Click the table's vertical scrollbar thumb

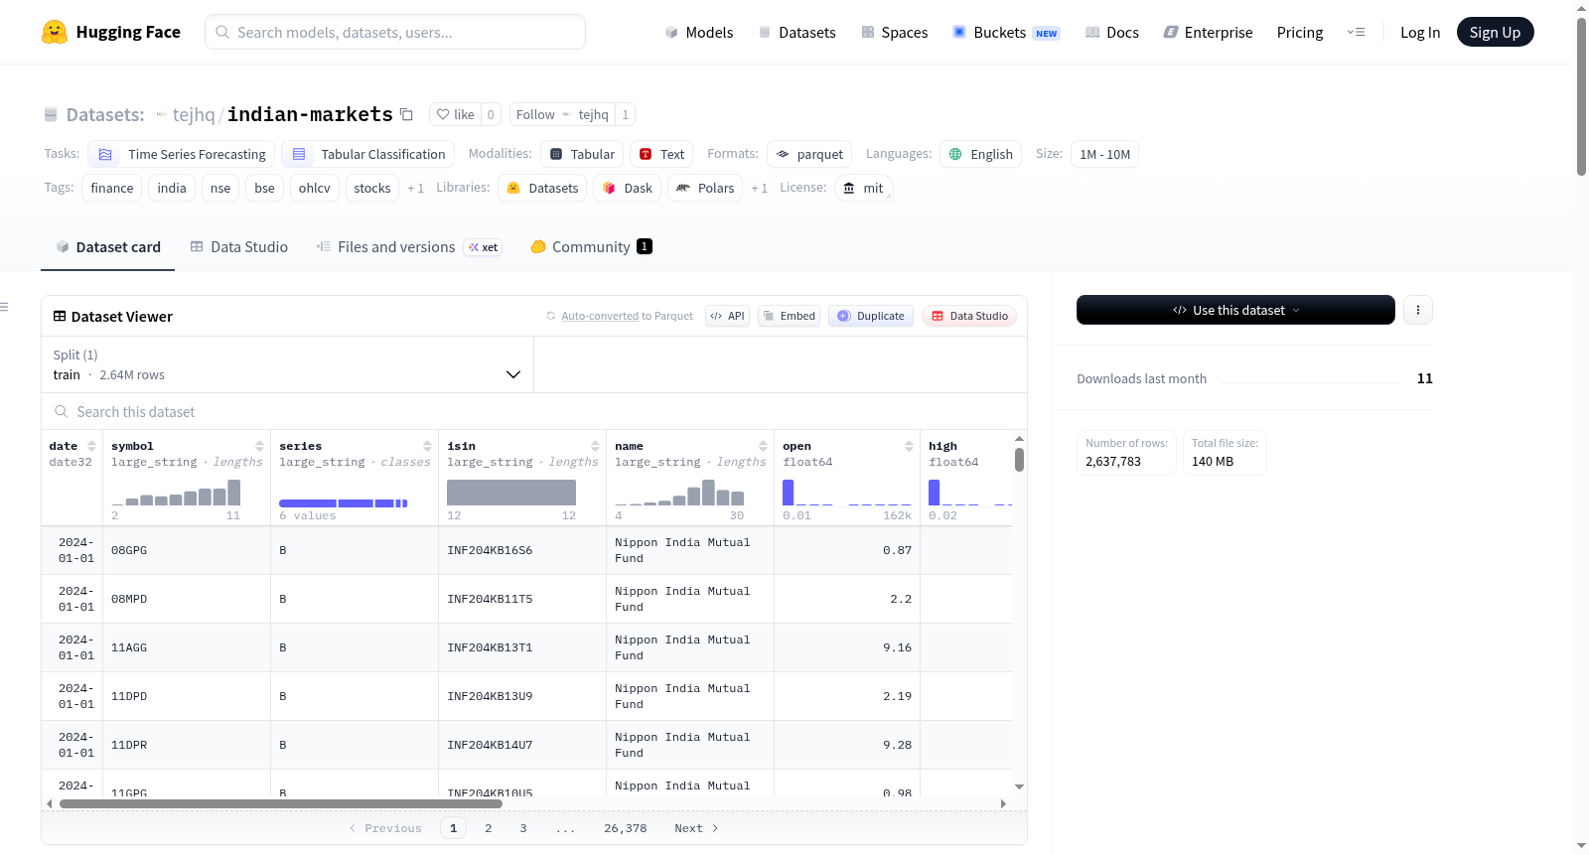point(1019,460)
